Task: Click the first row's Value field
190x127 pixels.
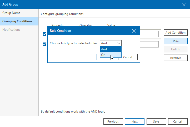Action: (149, 34)
